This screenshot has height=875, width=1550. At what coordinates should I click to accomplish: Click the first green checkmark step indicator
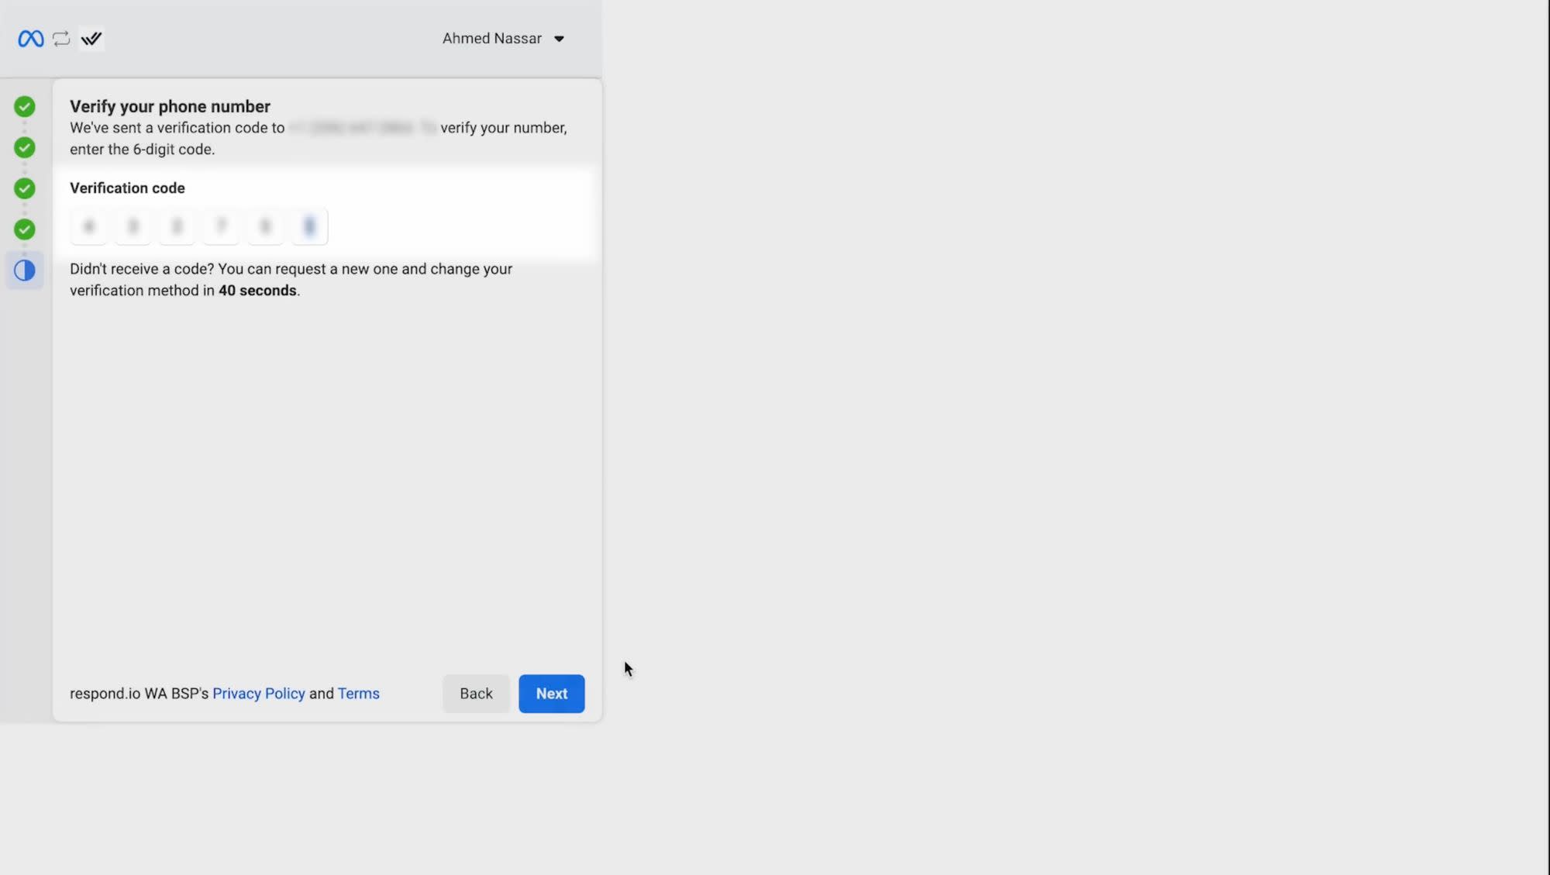point(25,108)
